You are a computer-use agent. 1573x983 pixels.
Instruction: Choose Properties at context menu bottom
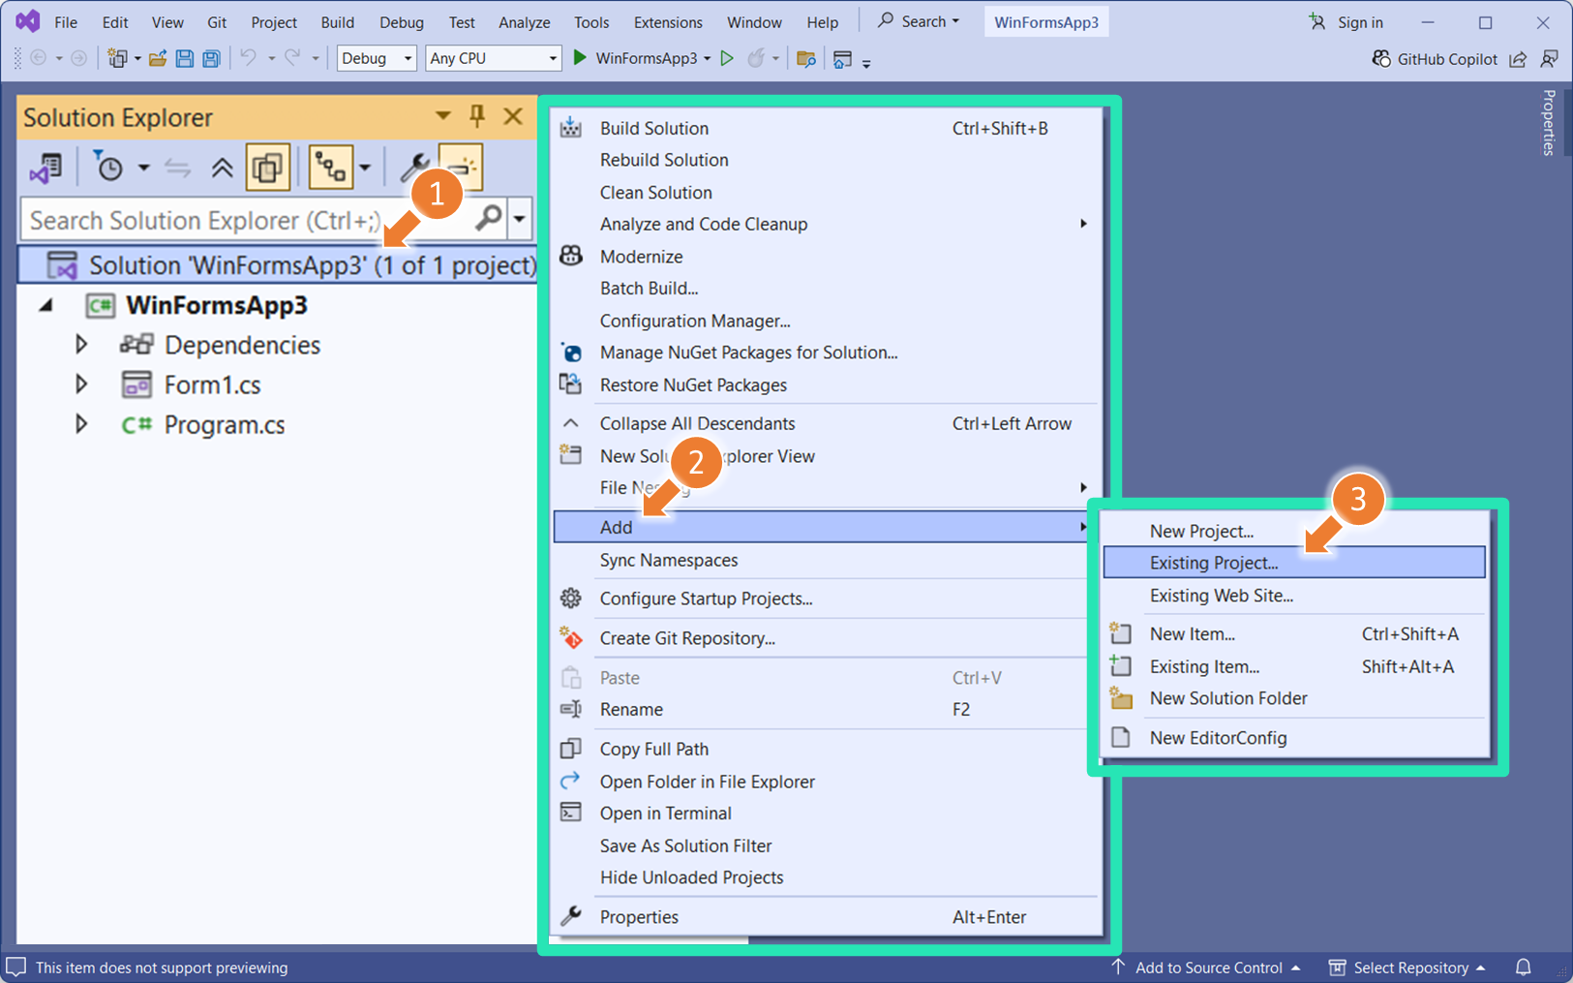click(x=826, y=917)
